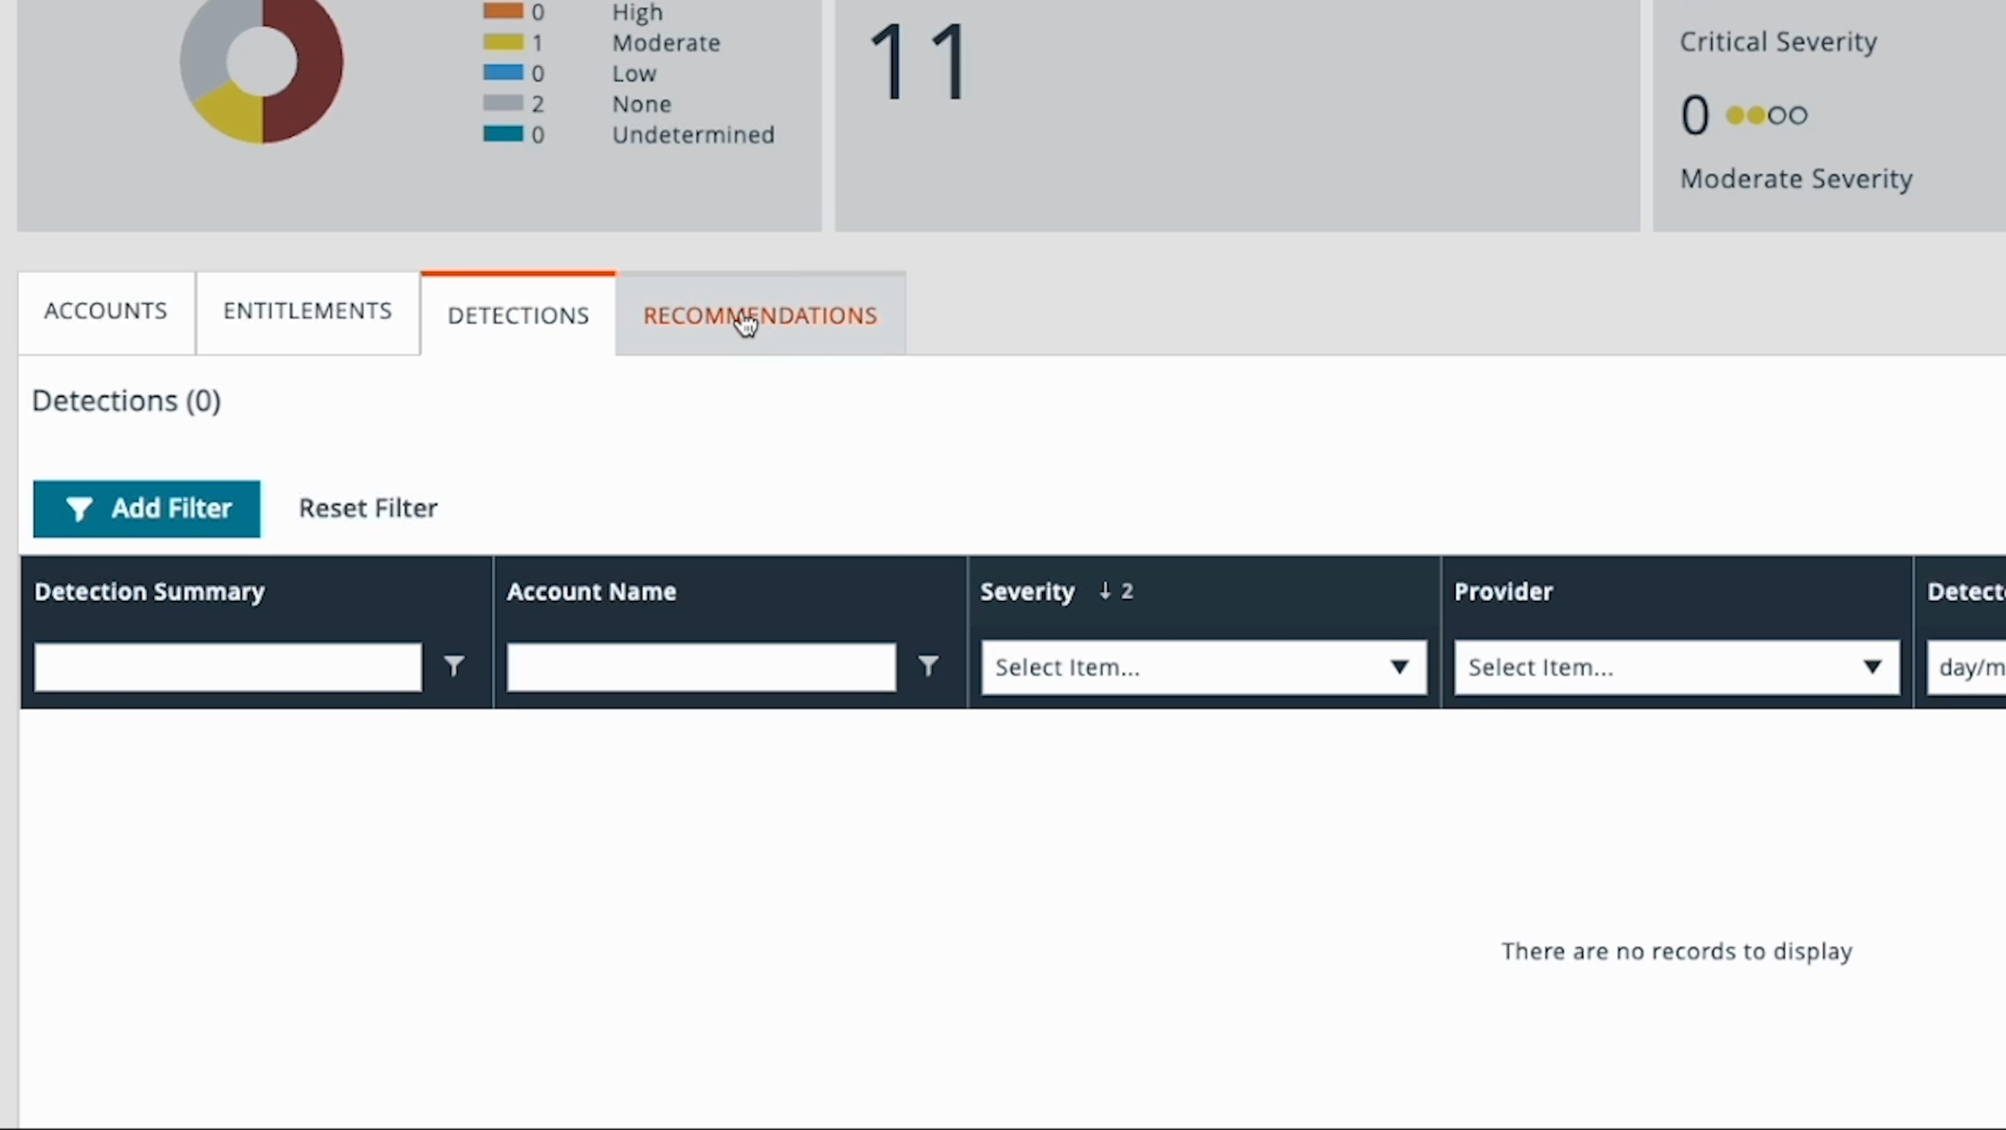Viewport: 2006px width, 1130px height.
Task: Click the Detection Summary column filter icon
Action: (454, 666)
